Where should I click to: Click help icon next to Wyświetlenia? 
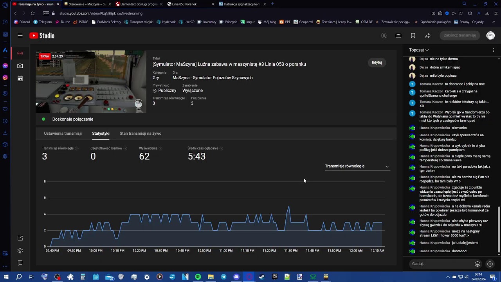(x=160, y=148)
